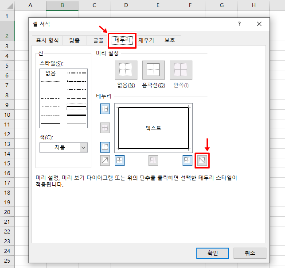Switch to the 표시 형식 tab
Image resolution: width=285 pixels, height=268 pixels.
point(47,40)
